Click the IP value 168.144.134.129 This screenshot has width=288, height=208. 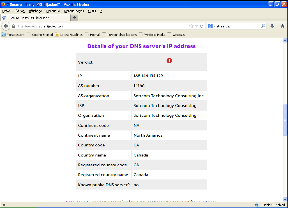coord(148,76)
